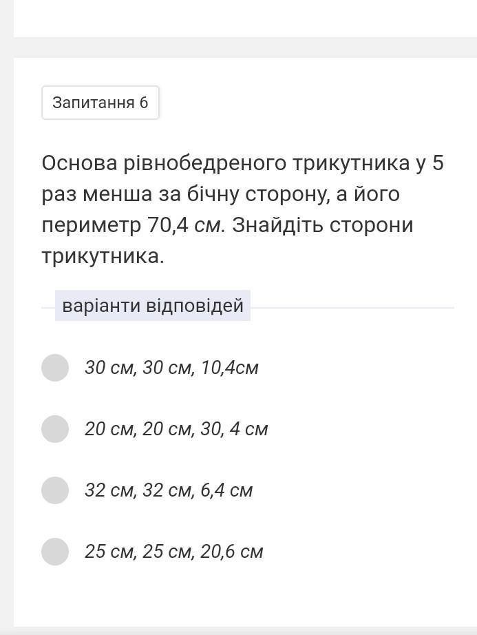Mark radio button for 25 см, 25 см, 20,6 см
The height and width of the screenshot is (635, 477).
point(55,552)
